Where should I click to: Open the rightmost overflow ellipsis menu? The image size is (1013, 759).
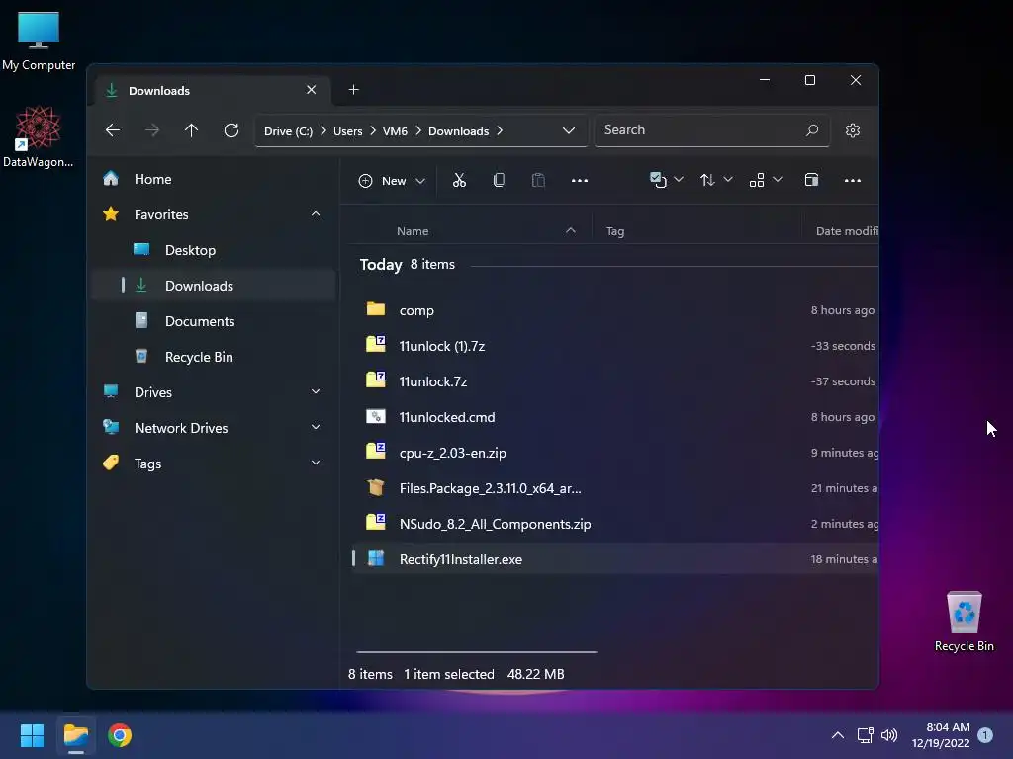[853, 180]
